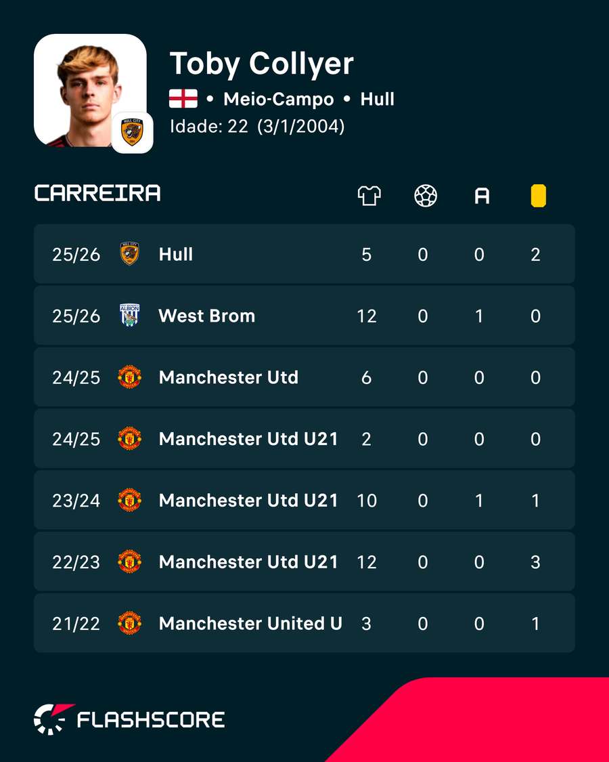Select Manchester Utd U21 22/23 row
Screen dimensions: 609x762
(x=304, y=562)
